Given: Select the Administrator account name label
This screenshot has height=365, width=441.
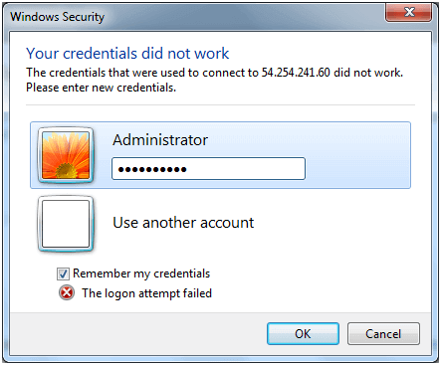Looking at the screenshot, I should tap(160, 140).
